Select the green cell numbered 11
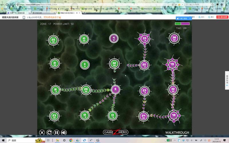The width and height of the screenshot is (229, 143). pos(84,65)
